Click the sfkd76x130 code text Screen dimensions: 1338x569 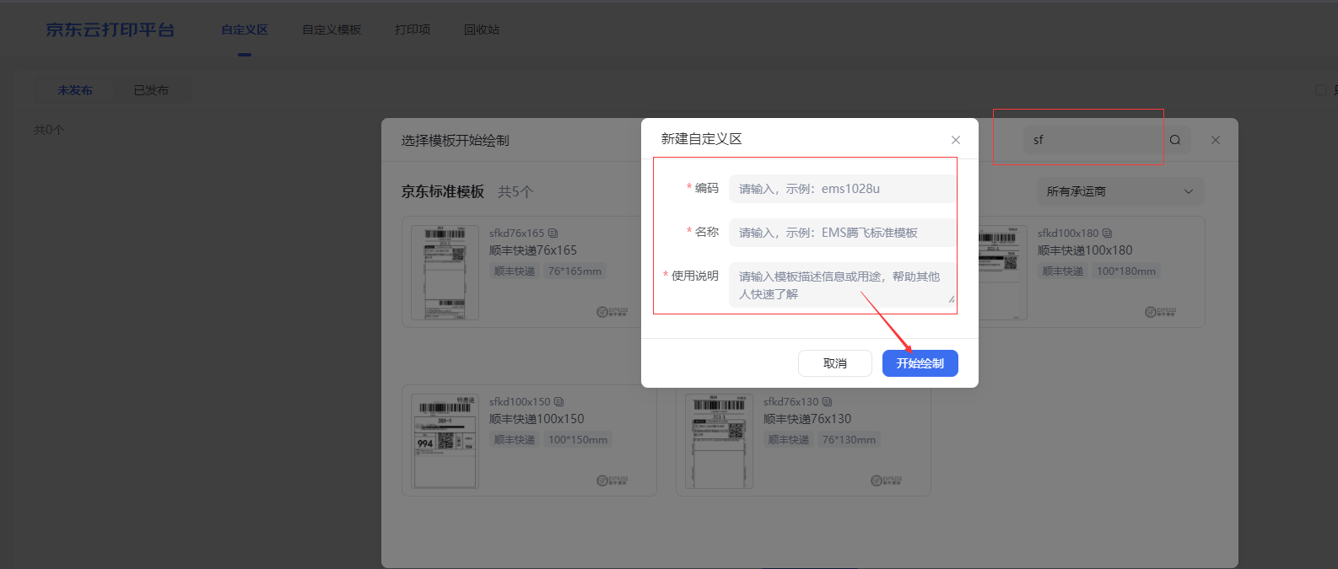[791, 402]
